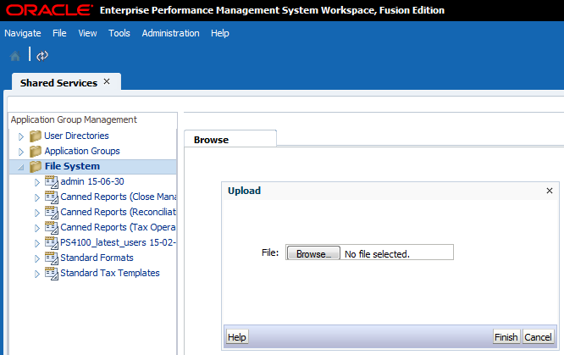
Task: Click the Browse... file button
Action: coord(312,253)
